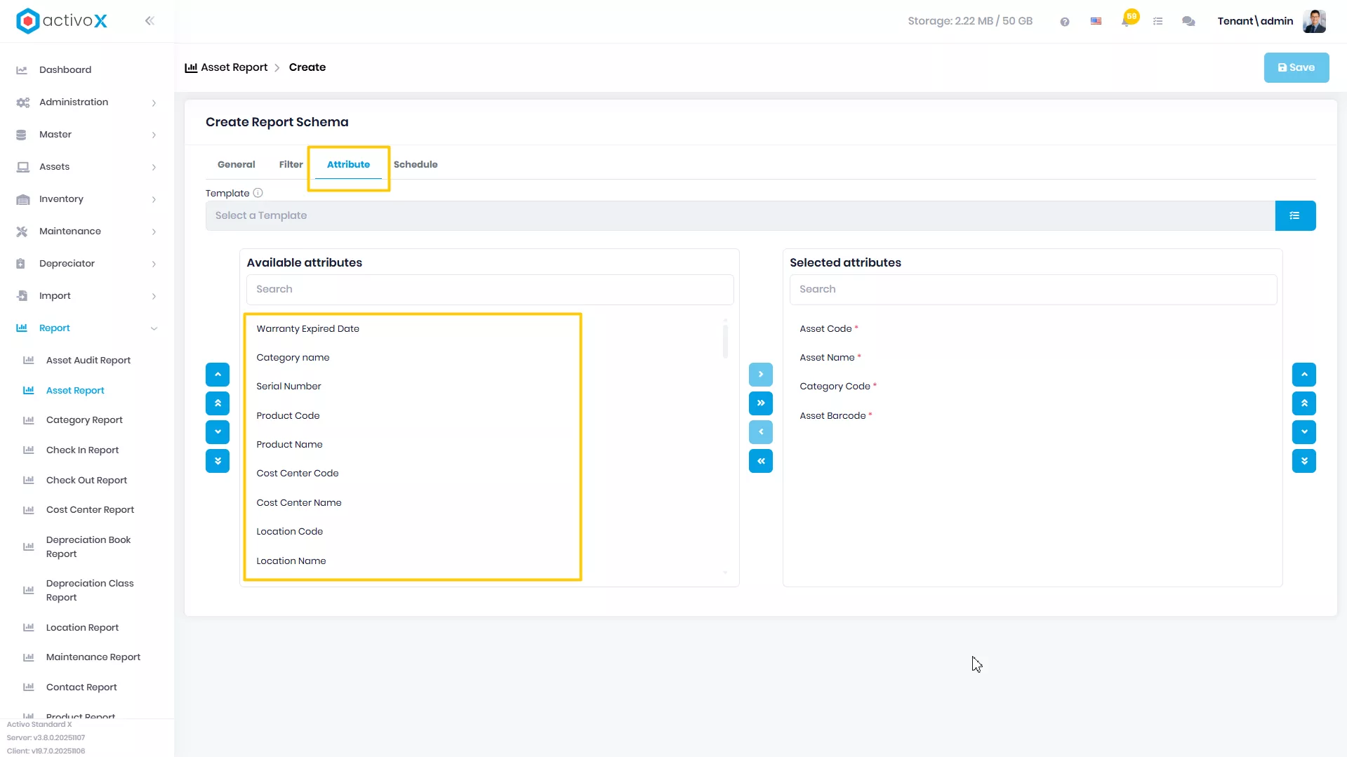Click the available attributes list scrollbar

click(725, 340)
